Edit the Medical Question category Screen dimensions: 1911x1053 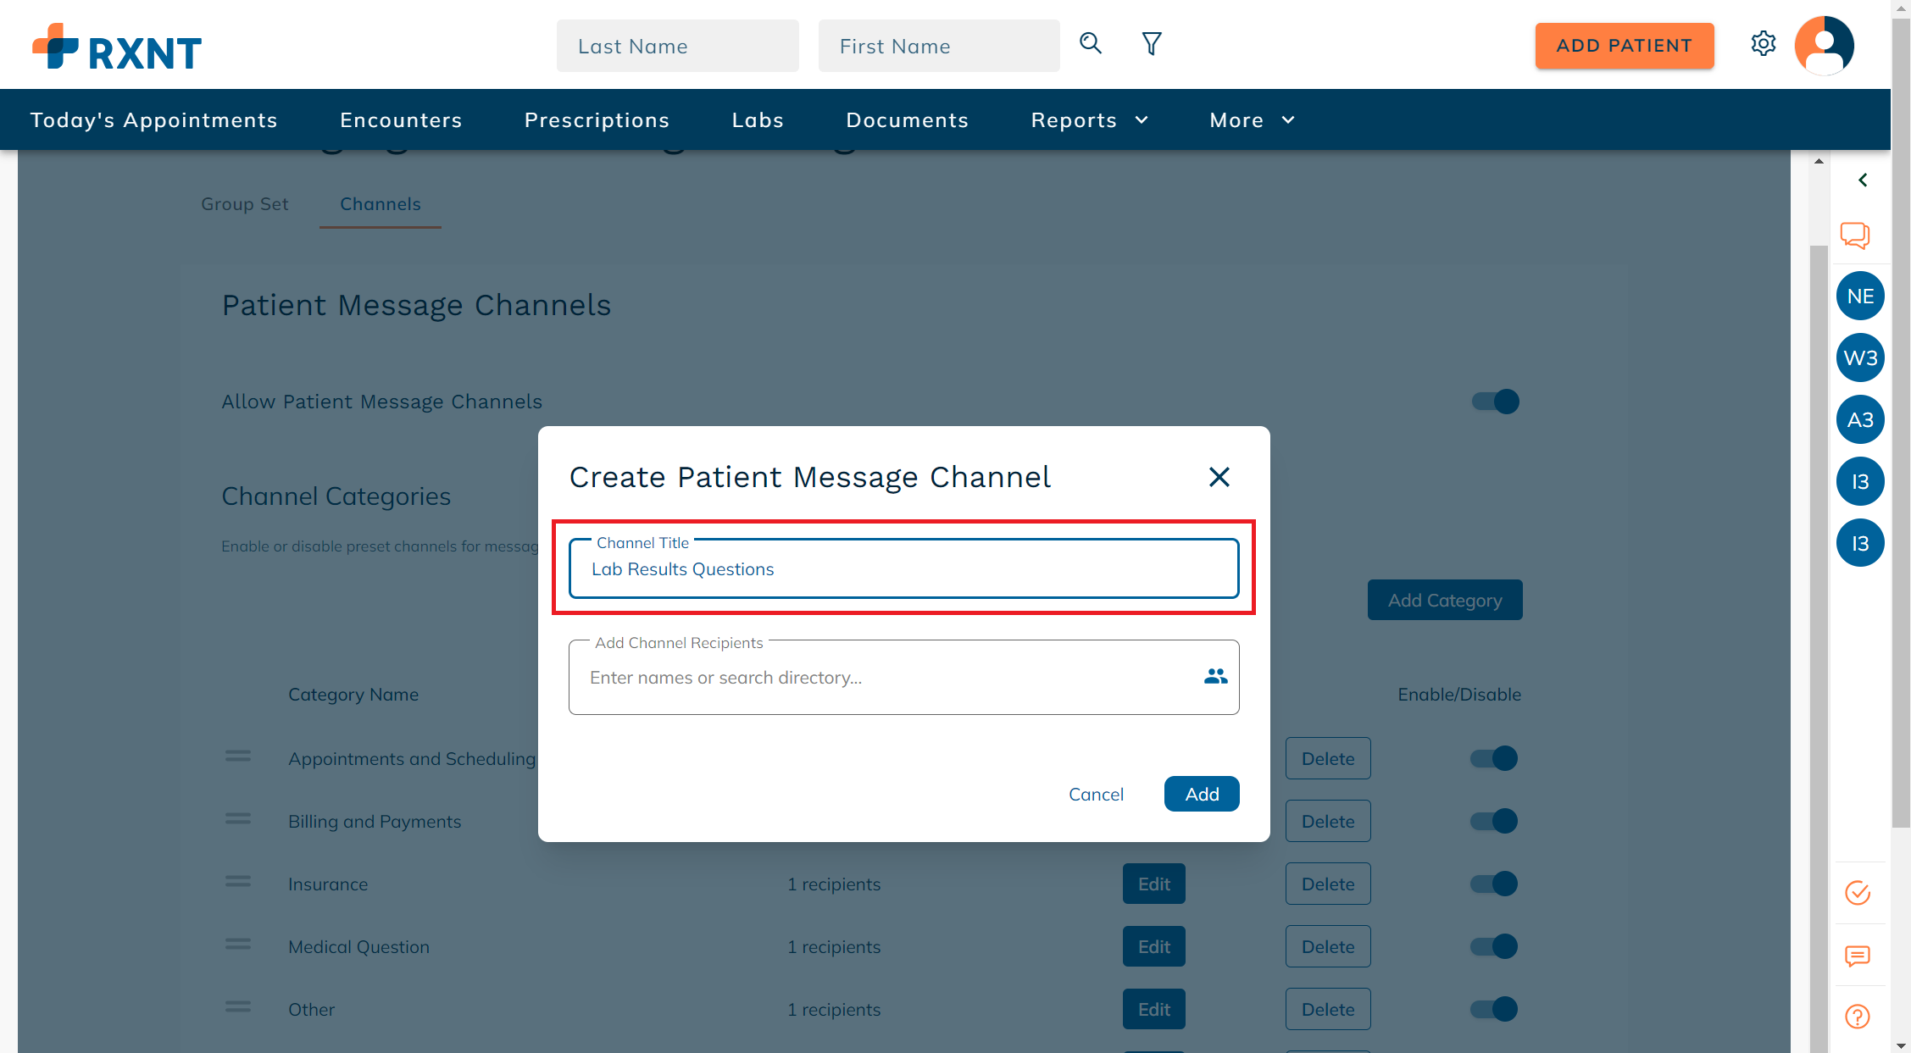[x=1154, y=946]
